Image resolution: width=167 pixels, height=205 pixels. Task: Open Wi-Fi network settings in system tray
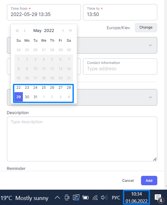tap(95, 197)
